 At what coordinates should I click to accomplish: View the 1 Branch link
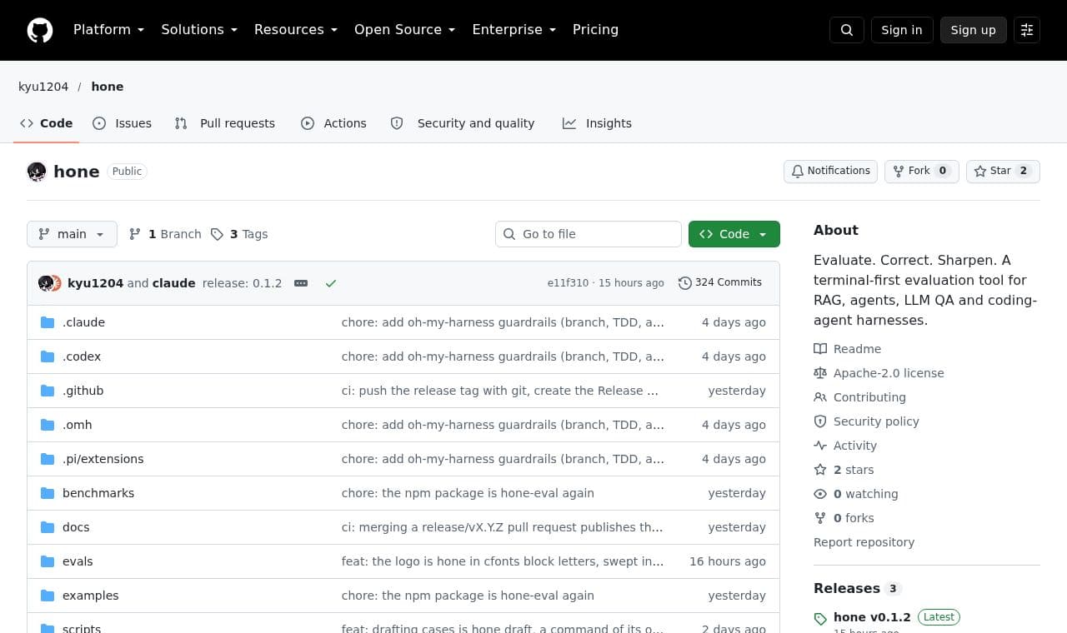click(165, 234)
